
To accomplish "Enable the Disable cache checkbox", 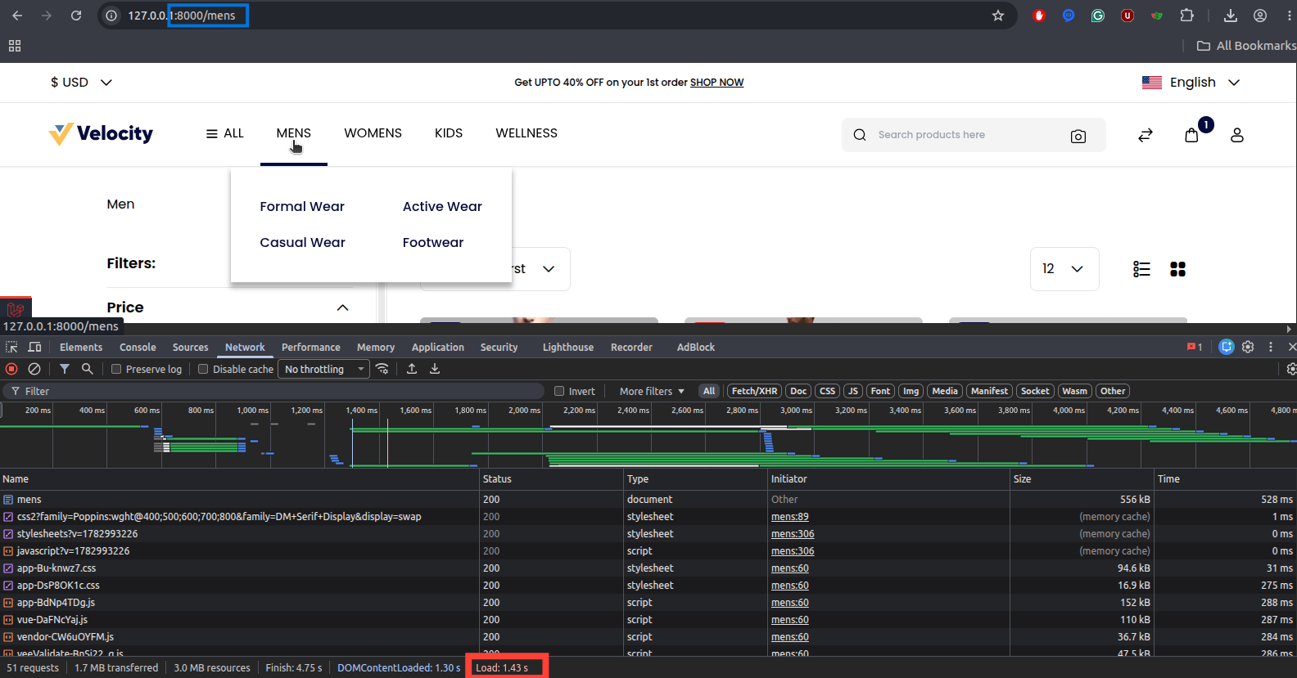I will [x=203, y=369].
